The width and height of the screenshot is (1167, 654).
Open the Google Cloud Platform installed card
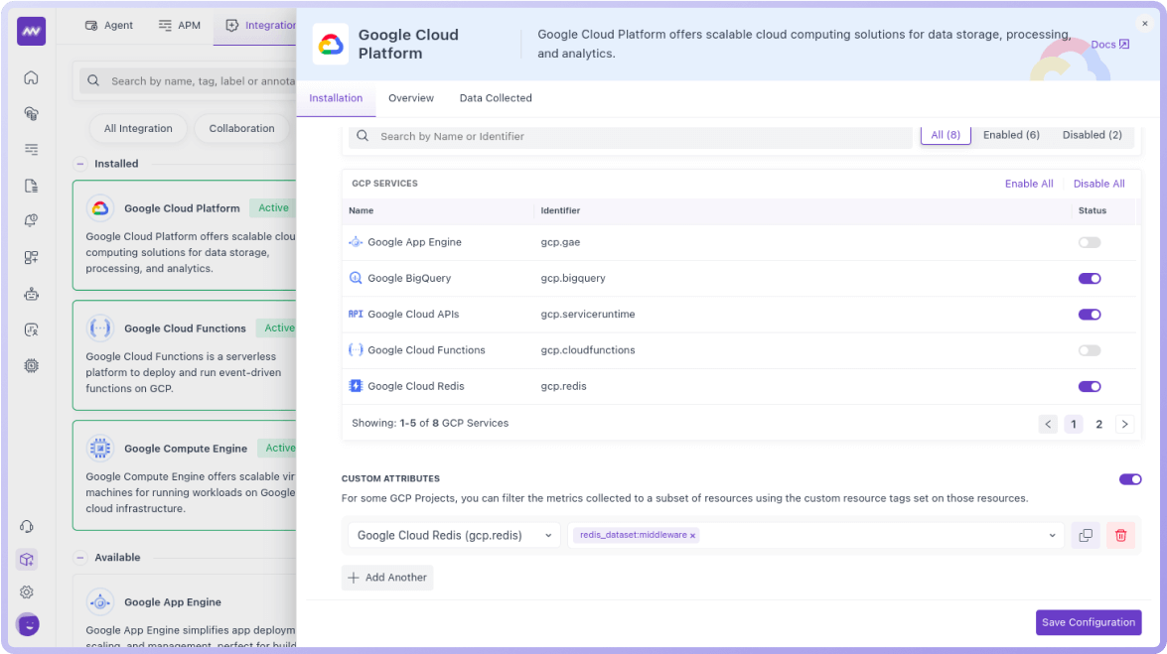tap(185, 235)
